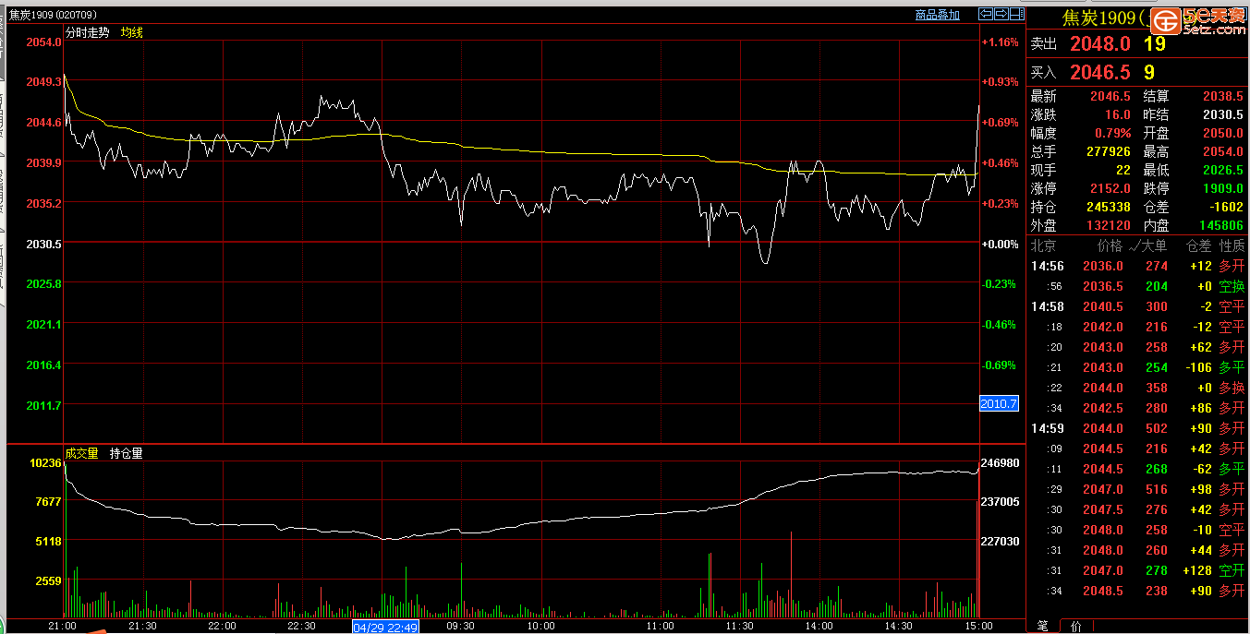Click the 幅度 value 0.79%
Viewport: 1250px width, 634px height.
(1113, 133)
